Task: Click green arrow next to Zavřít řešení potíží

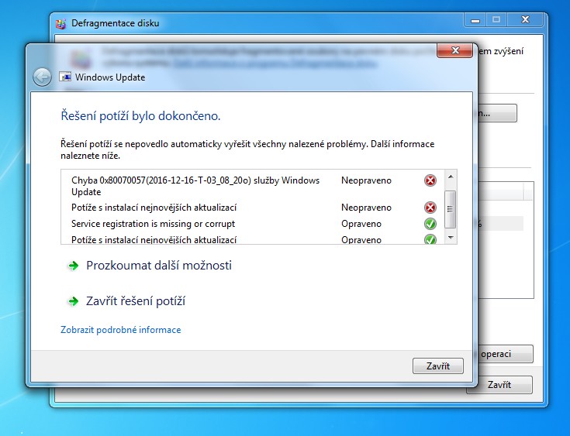Action: tap(74, 301)
